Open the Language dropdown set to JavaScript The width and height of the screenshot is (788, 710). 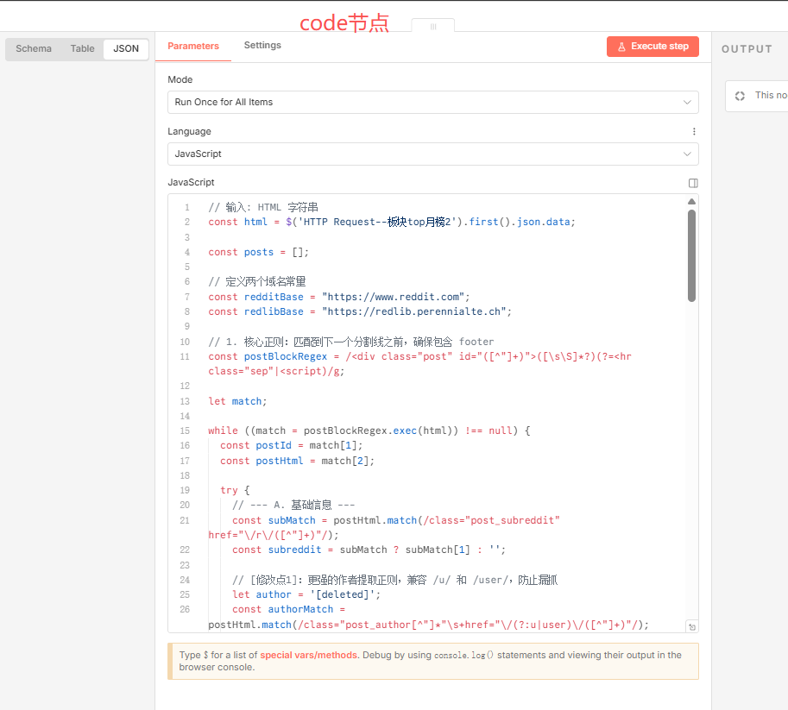pos(432,154)
